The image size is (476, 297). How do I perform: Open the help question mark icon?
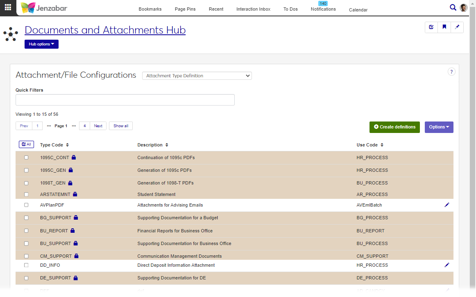click(x=451, y=72)
